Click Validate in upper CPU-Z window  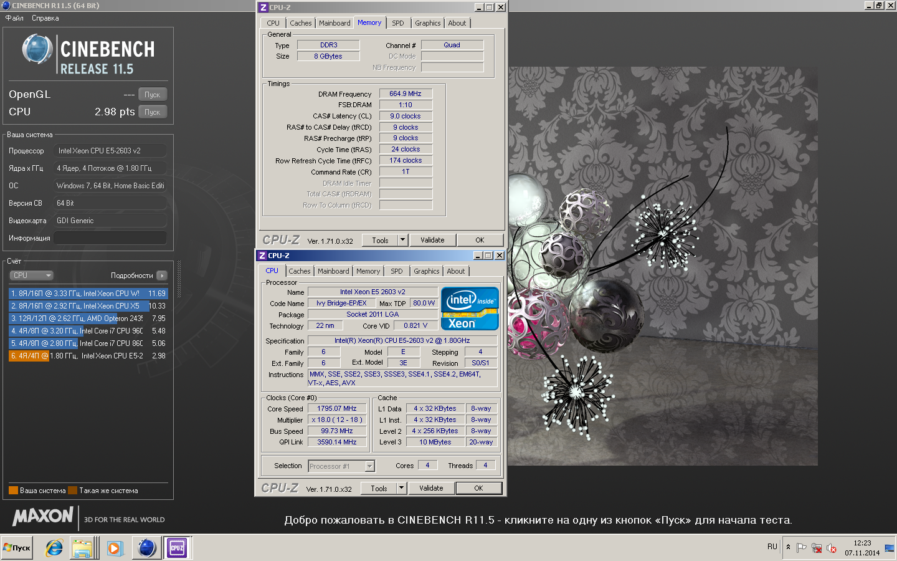[x=432, y=241]
